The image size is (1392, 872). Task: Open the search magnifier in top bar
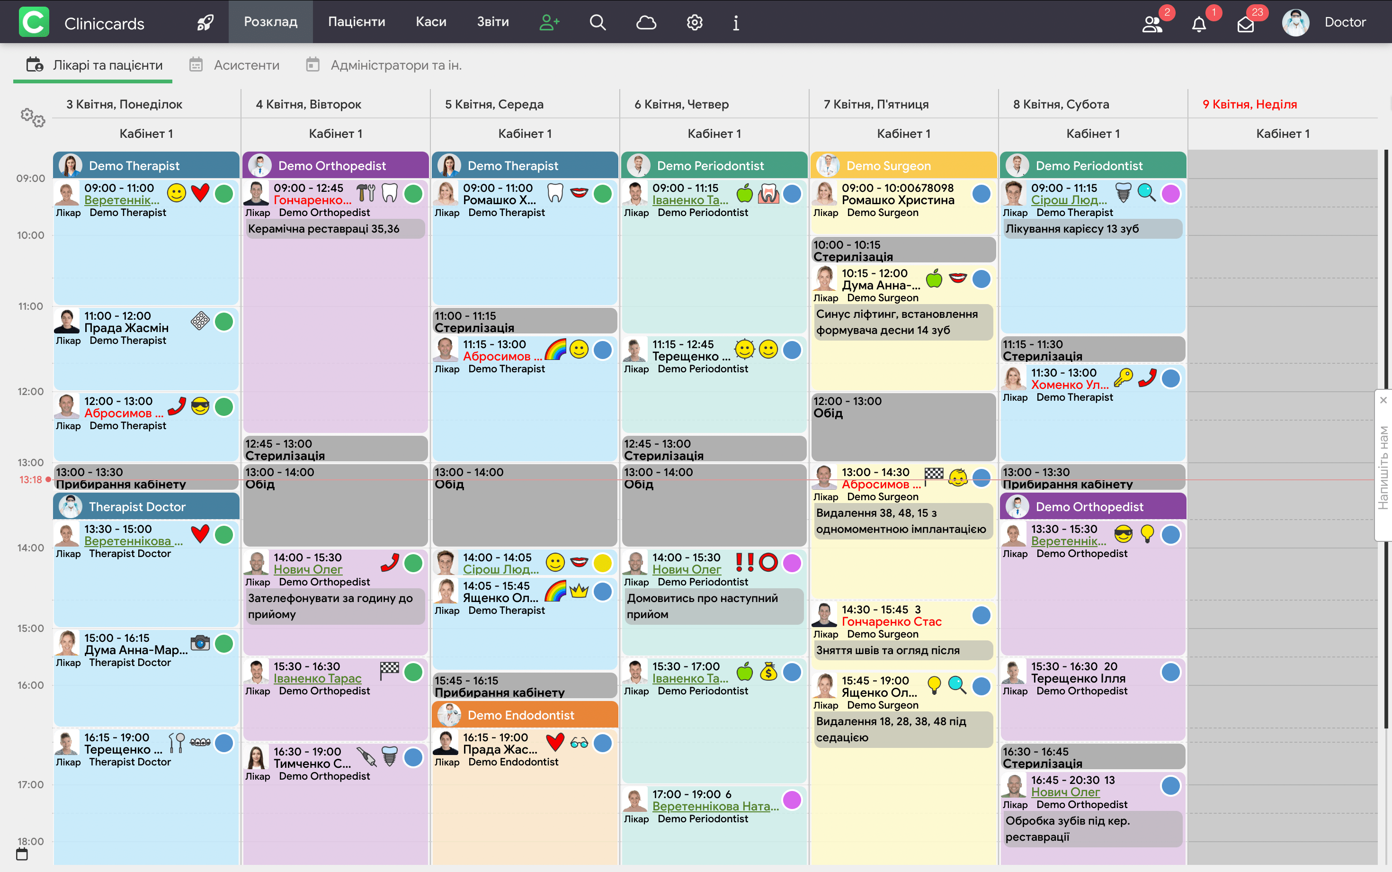[x=598, y=22]
